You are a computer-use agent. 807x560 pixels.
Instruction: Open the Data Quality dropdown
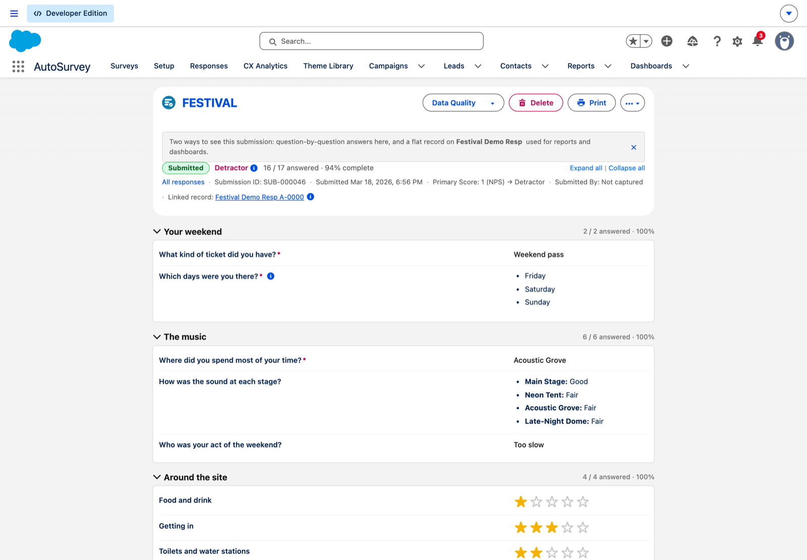463,103
